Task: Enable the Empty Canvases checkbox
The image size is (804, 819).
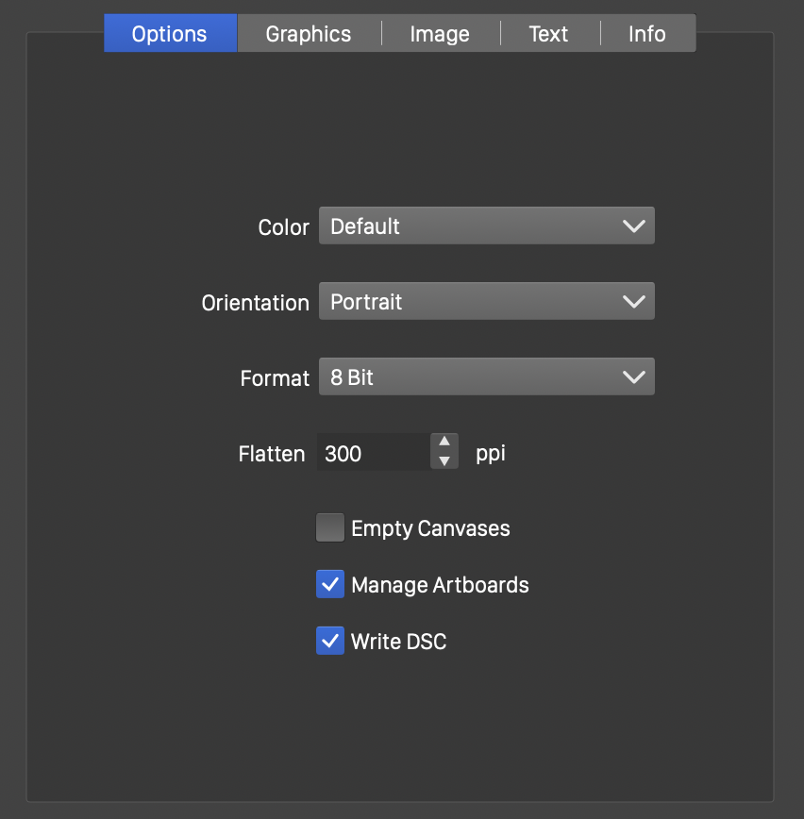Action: (x=330, y=528)
